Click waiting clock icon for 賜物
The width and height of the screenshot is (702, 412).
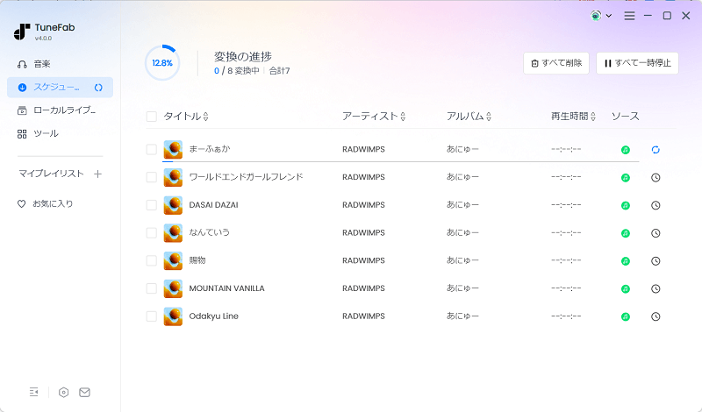(x=655, y=261)
